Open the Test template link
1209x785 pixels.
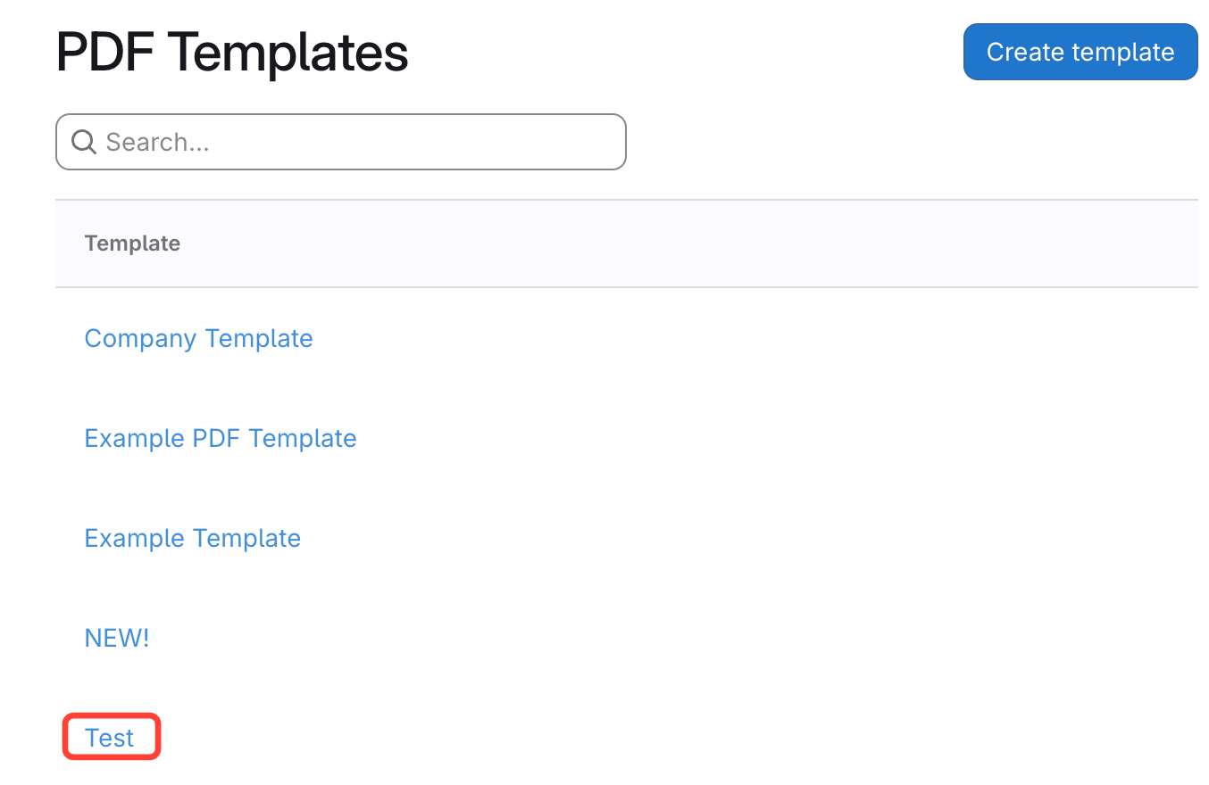[x=109, y=738]
